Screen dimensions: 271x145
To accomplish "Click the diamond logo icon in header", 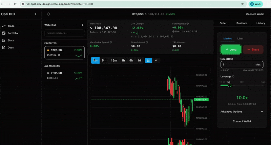I will (48, 14).
